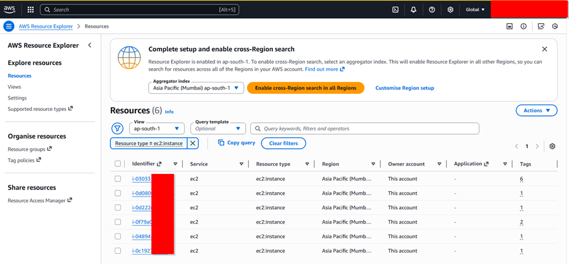Open Supported resource types external link

pyautogui.click(x=40, y=109)
